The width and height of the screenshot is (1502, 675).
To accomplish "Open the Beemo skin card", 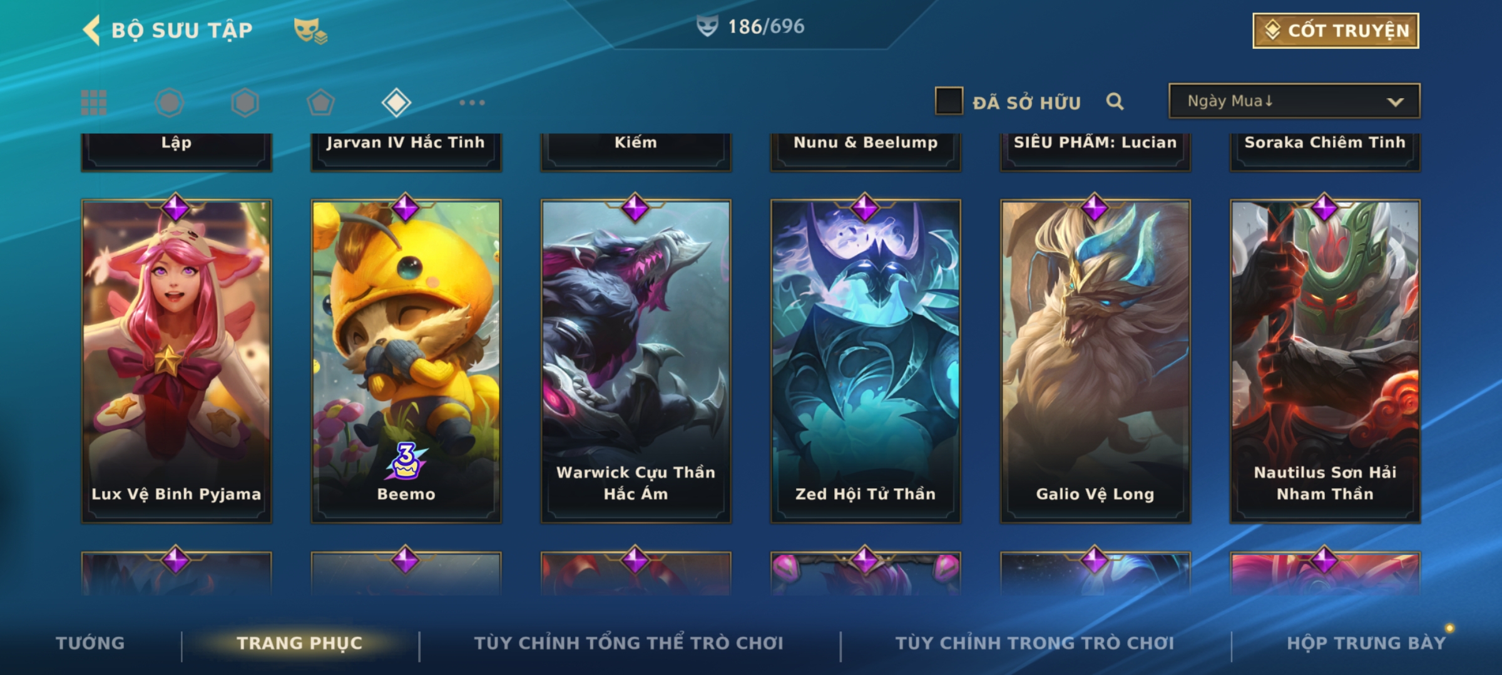I will click(406, 360).
